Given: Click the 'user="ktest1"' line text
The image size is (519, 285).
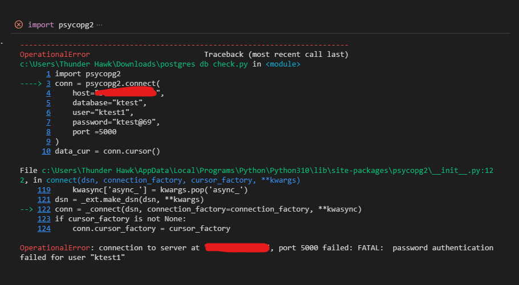Looking at the screenshot, I should [103, 113].
